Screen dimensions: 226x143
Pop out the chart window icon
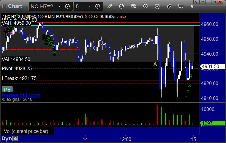pos(202,2)
